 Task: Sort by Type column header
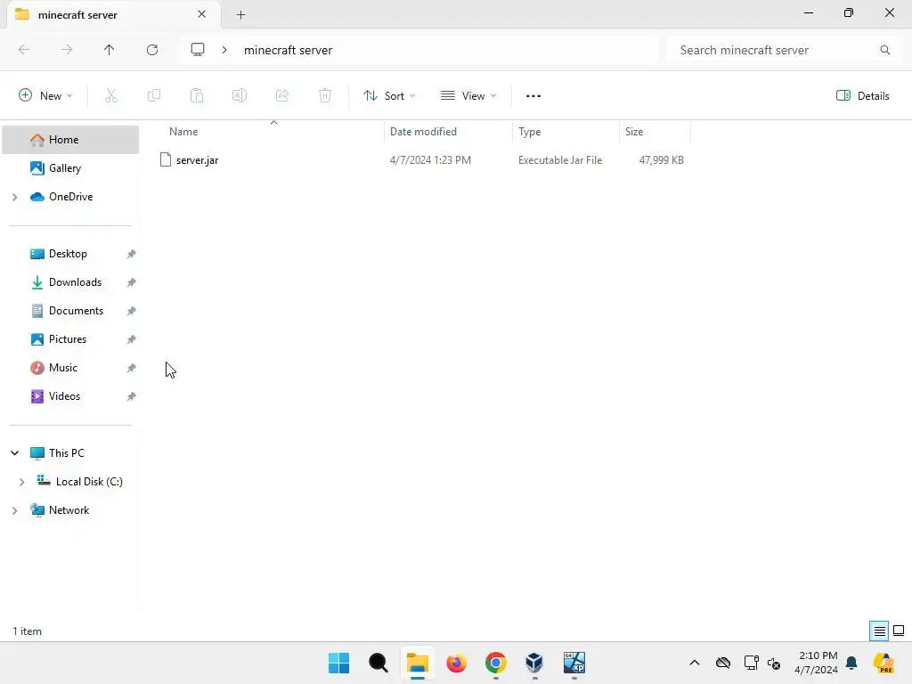coord(566,132)
